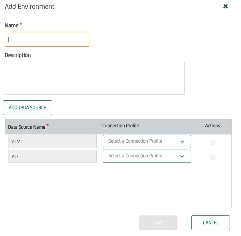Remove the ALM data source row
This screenshot has width=241, height=236.
212,143
